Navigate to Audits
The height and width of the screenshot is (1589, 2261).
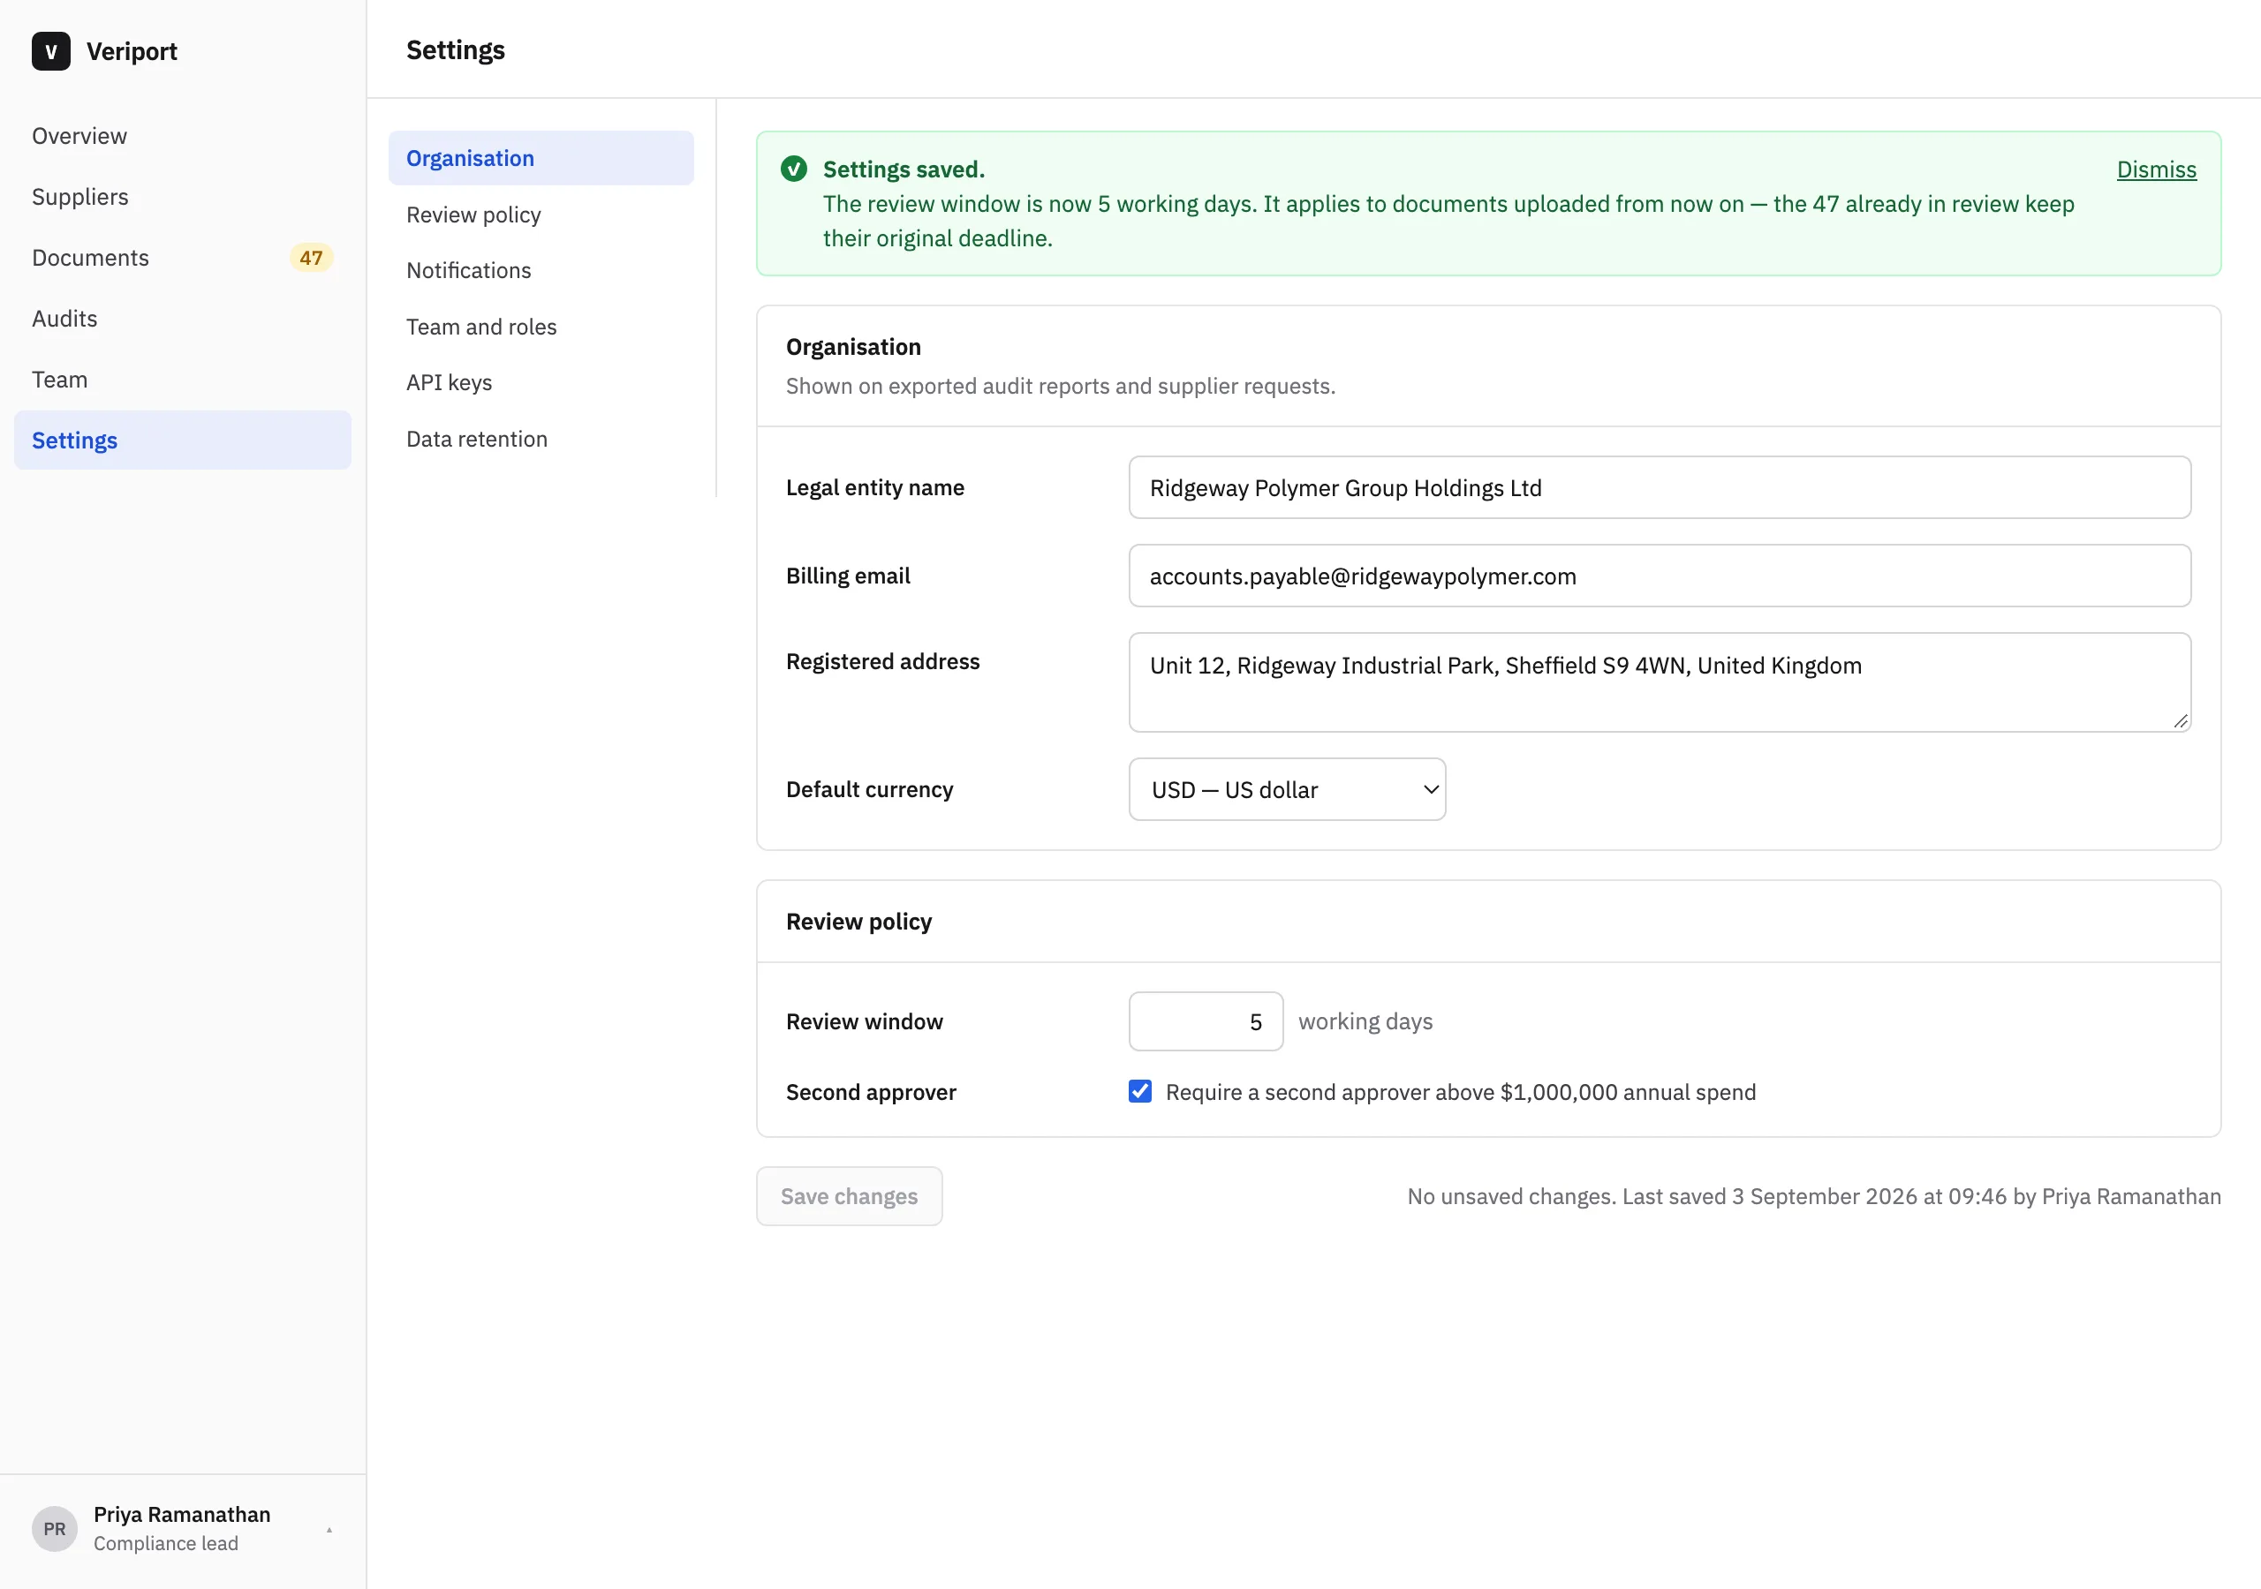(182, 319)
